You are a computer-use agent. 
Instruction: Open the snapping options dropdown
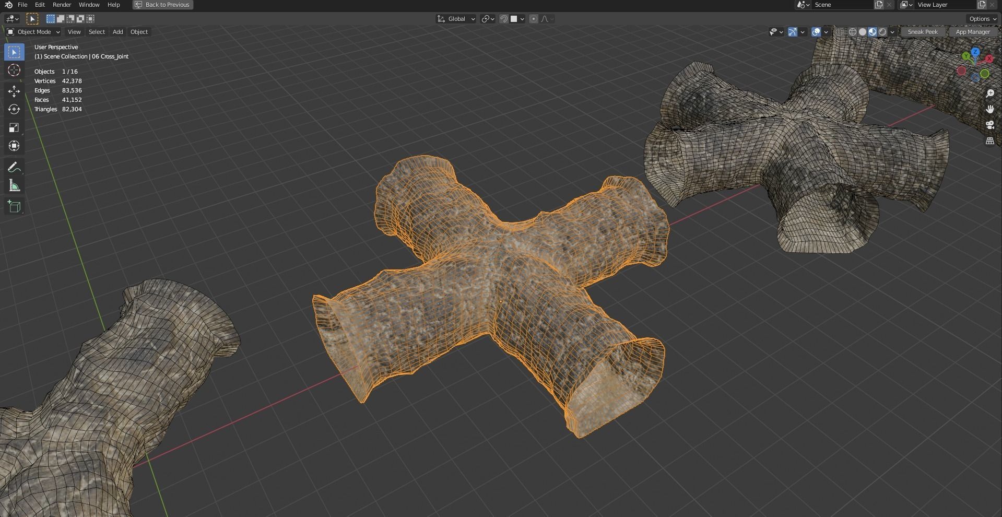coord(517,19)
